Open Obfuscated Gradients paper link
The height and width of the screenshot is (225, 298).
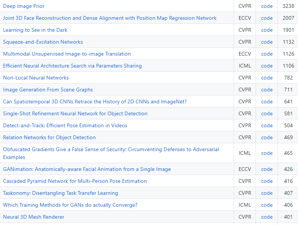111,153
